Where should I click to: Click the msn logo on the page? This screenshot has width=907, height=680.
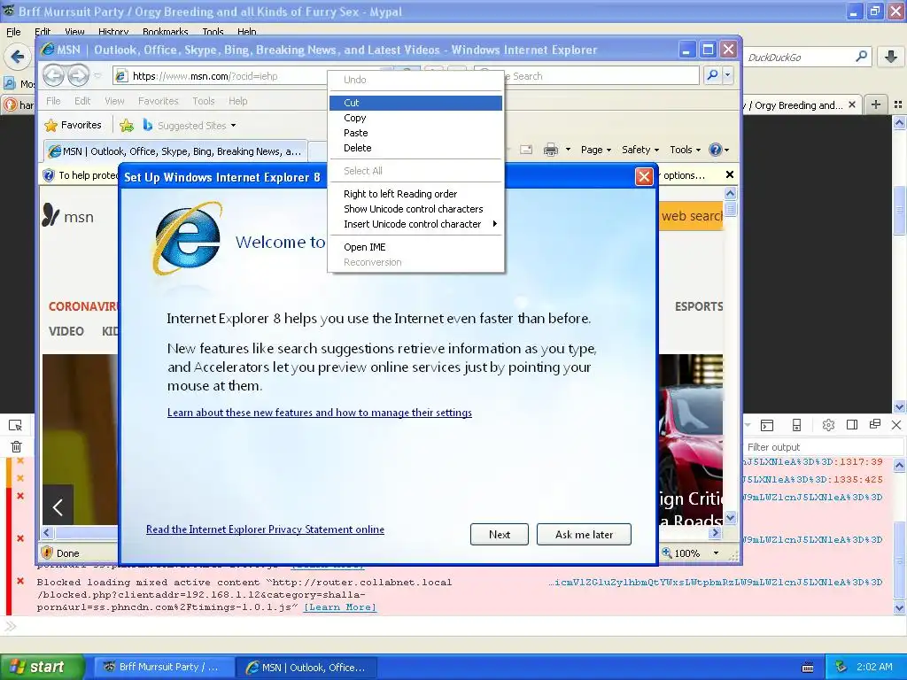pyautogui.click(x=67, y=216)
